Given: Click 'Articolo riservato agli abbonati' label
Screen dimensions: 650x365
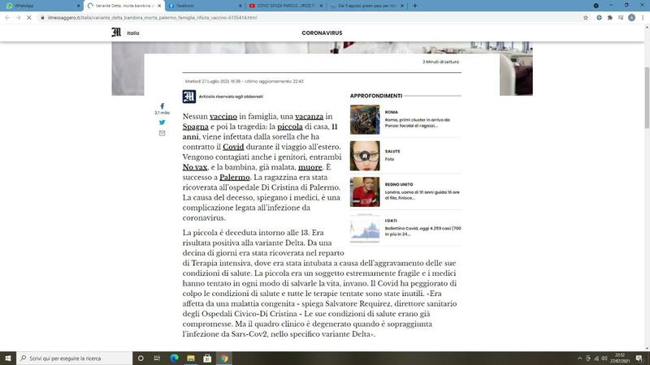Looking at the screenshot, I should 231,97.
